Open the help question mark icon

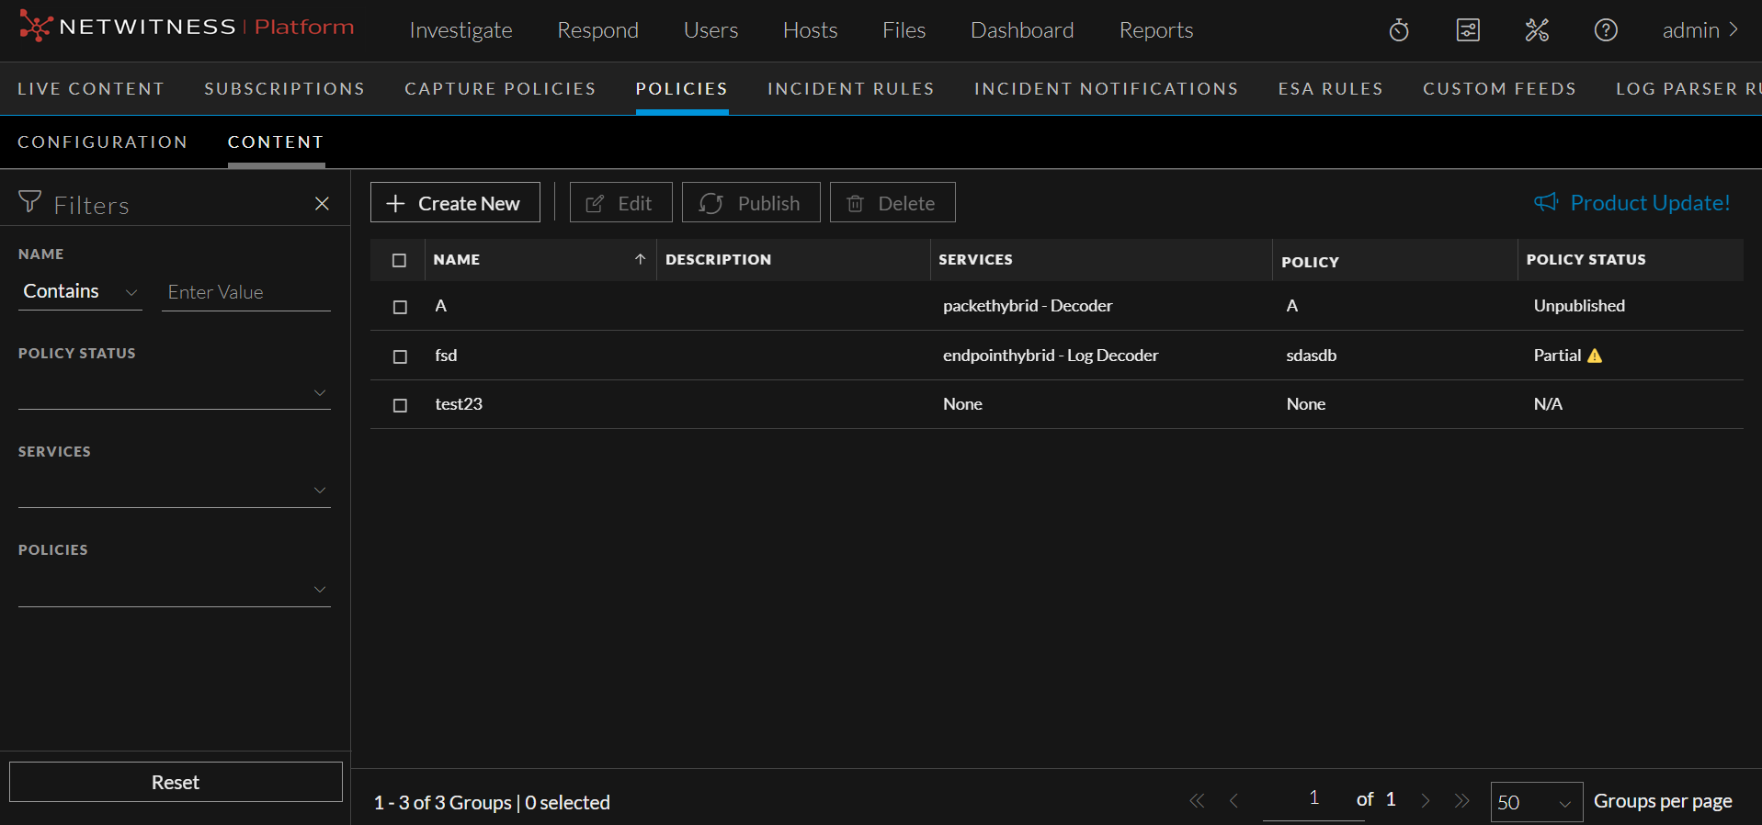1605,30
